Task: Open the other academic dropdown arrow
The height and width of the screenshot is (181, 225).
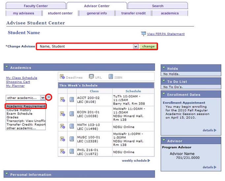Action: tap(43, 98)
